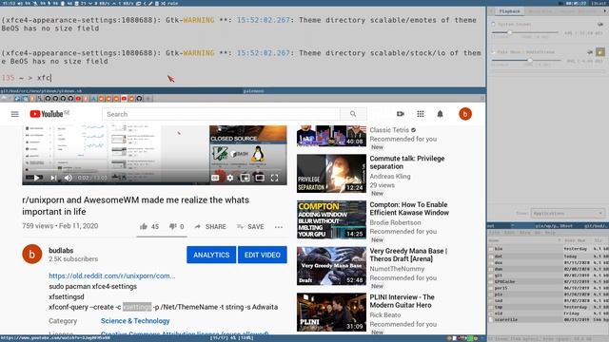
Task: Play the video with the play button
Action: pyautogui.click(x=36, y=178)
